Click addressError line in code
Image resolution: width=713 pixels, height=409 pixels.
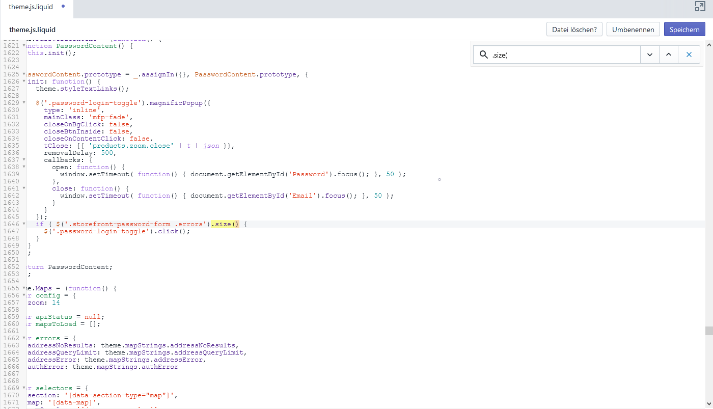coord(117,360)
